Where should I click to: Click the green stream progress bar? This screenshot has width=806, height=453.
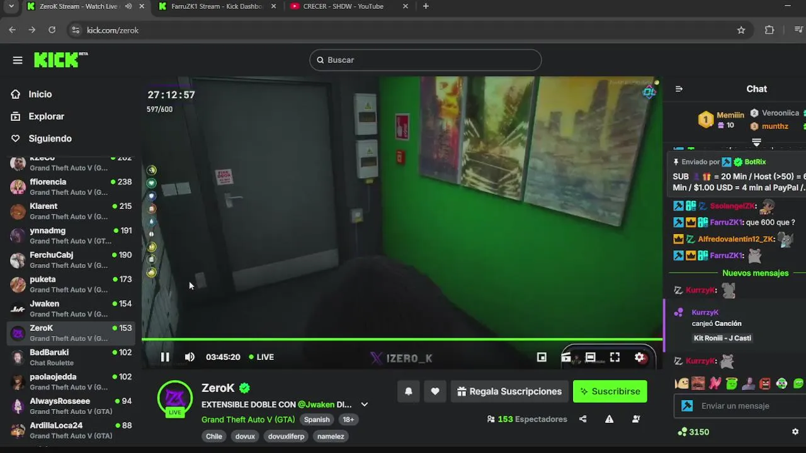402,340
